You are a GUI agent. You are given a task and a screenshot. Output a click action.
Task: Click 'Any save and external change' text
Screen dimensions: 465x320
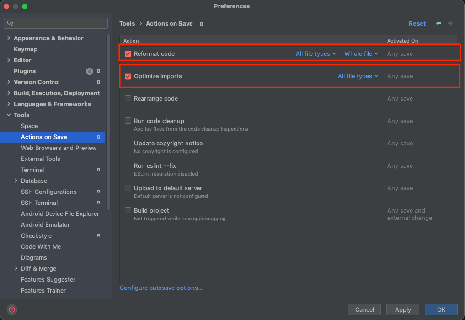click(410, 214)
